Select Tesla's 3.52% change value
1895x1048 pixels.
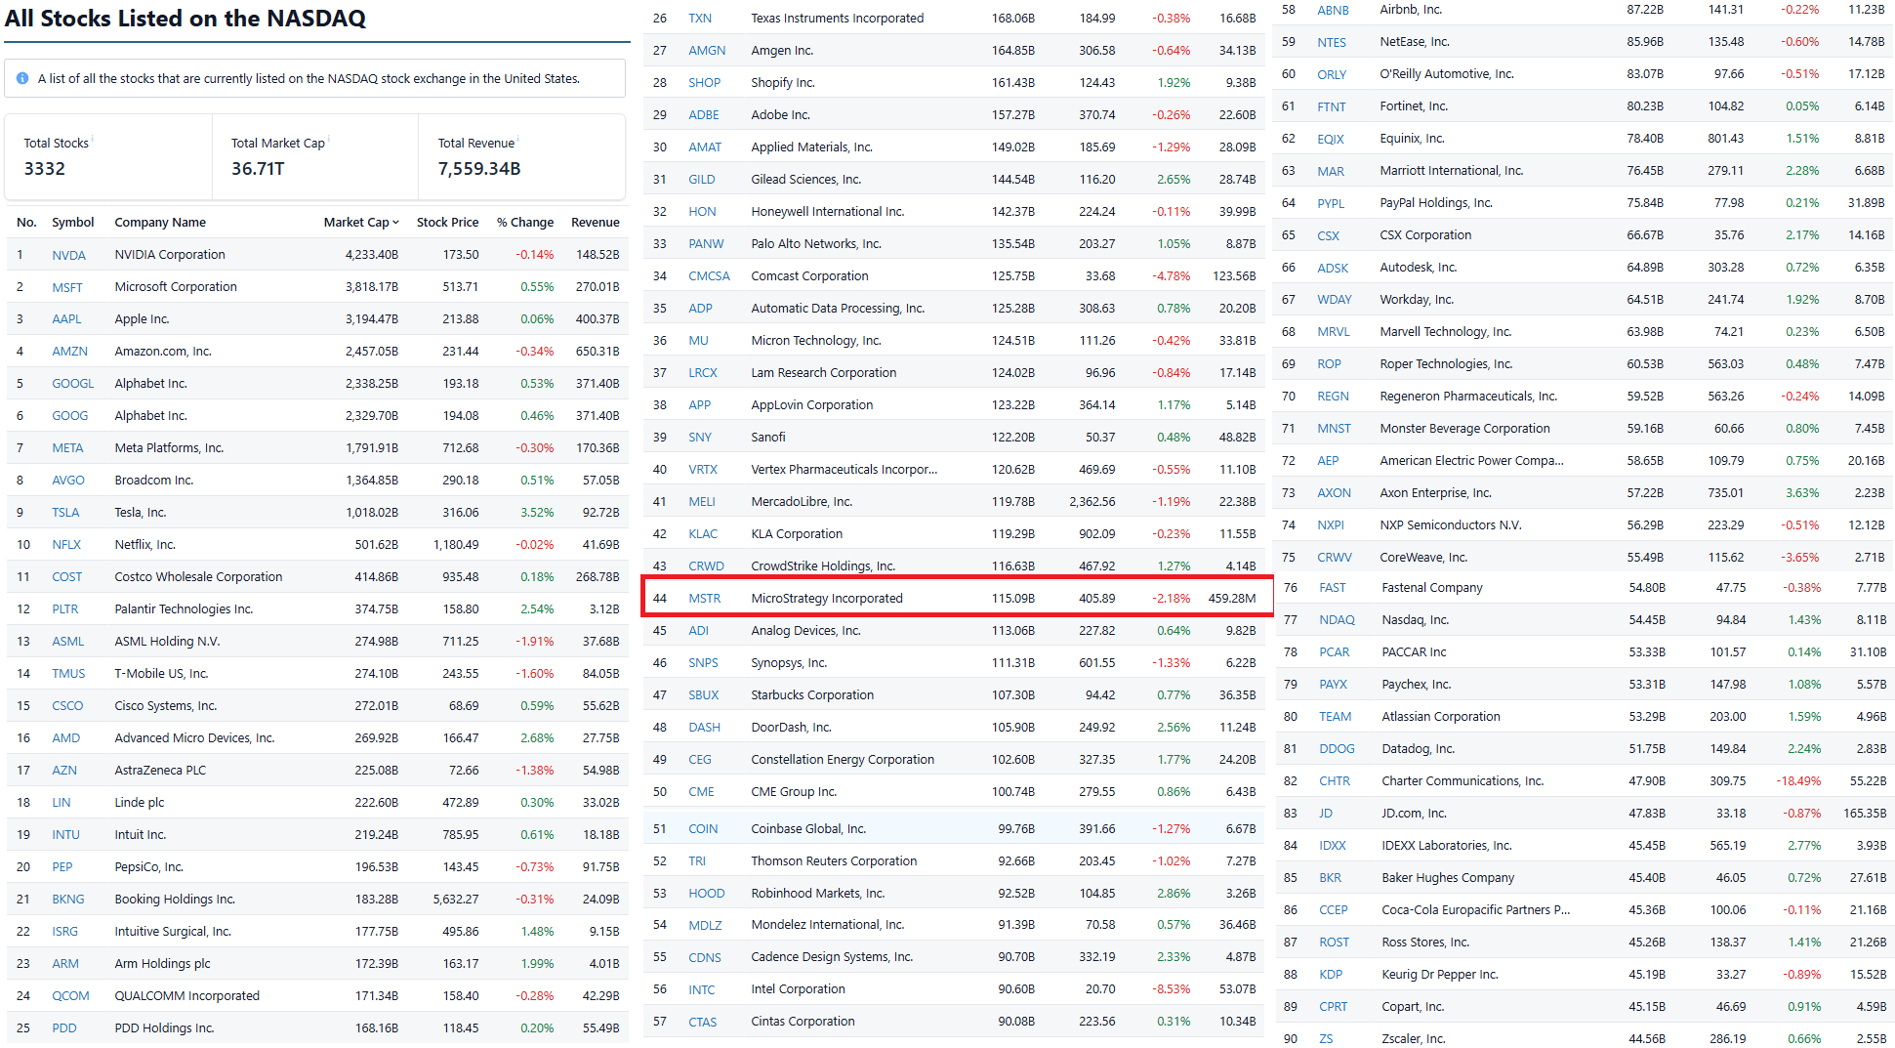coord(537,513)
